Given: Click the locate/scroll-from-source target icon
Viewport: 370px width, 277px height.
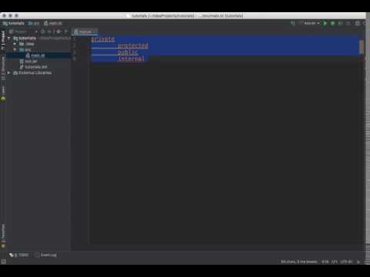Looking at the screenshot, I should [43, 32].
